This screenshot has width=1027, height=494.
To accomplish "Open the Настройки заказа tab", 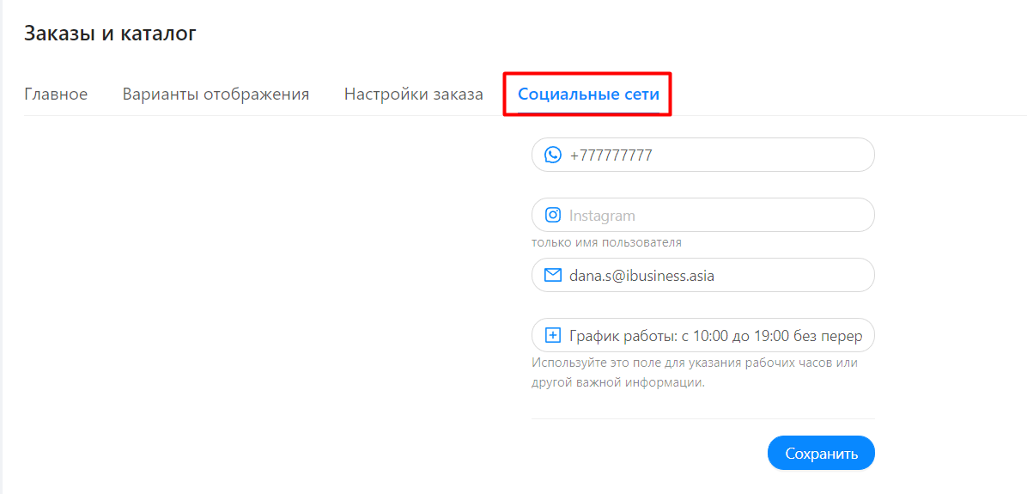I will (x=413, y=95).
